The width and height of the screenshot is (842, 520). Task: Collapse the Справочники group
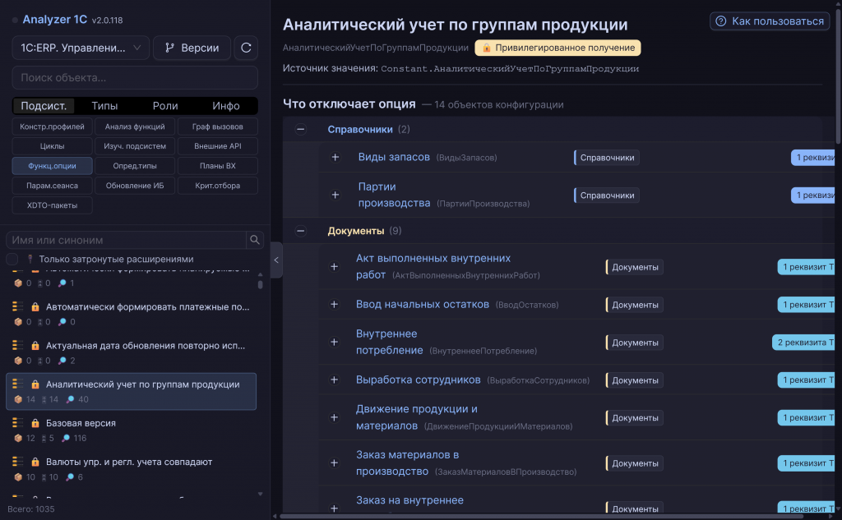301,129
